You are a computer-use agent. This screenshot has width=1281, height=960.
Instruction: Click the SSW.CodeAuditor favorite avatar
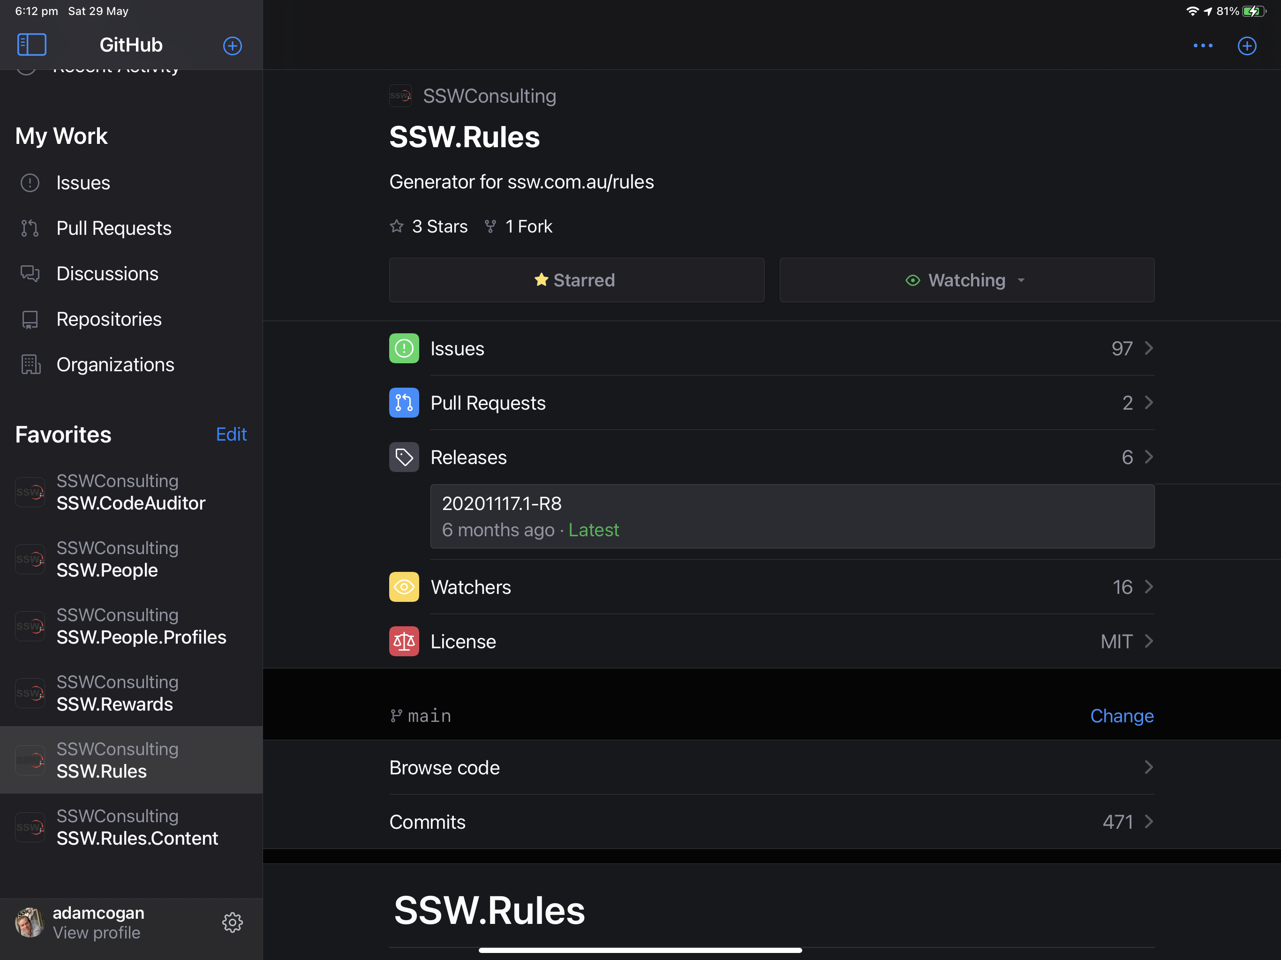(x=30, y=492)
